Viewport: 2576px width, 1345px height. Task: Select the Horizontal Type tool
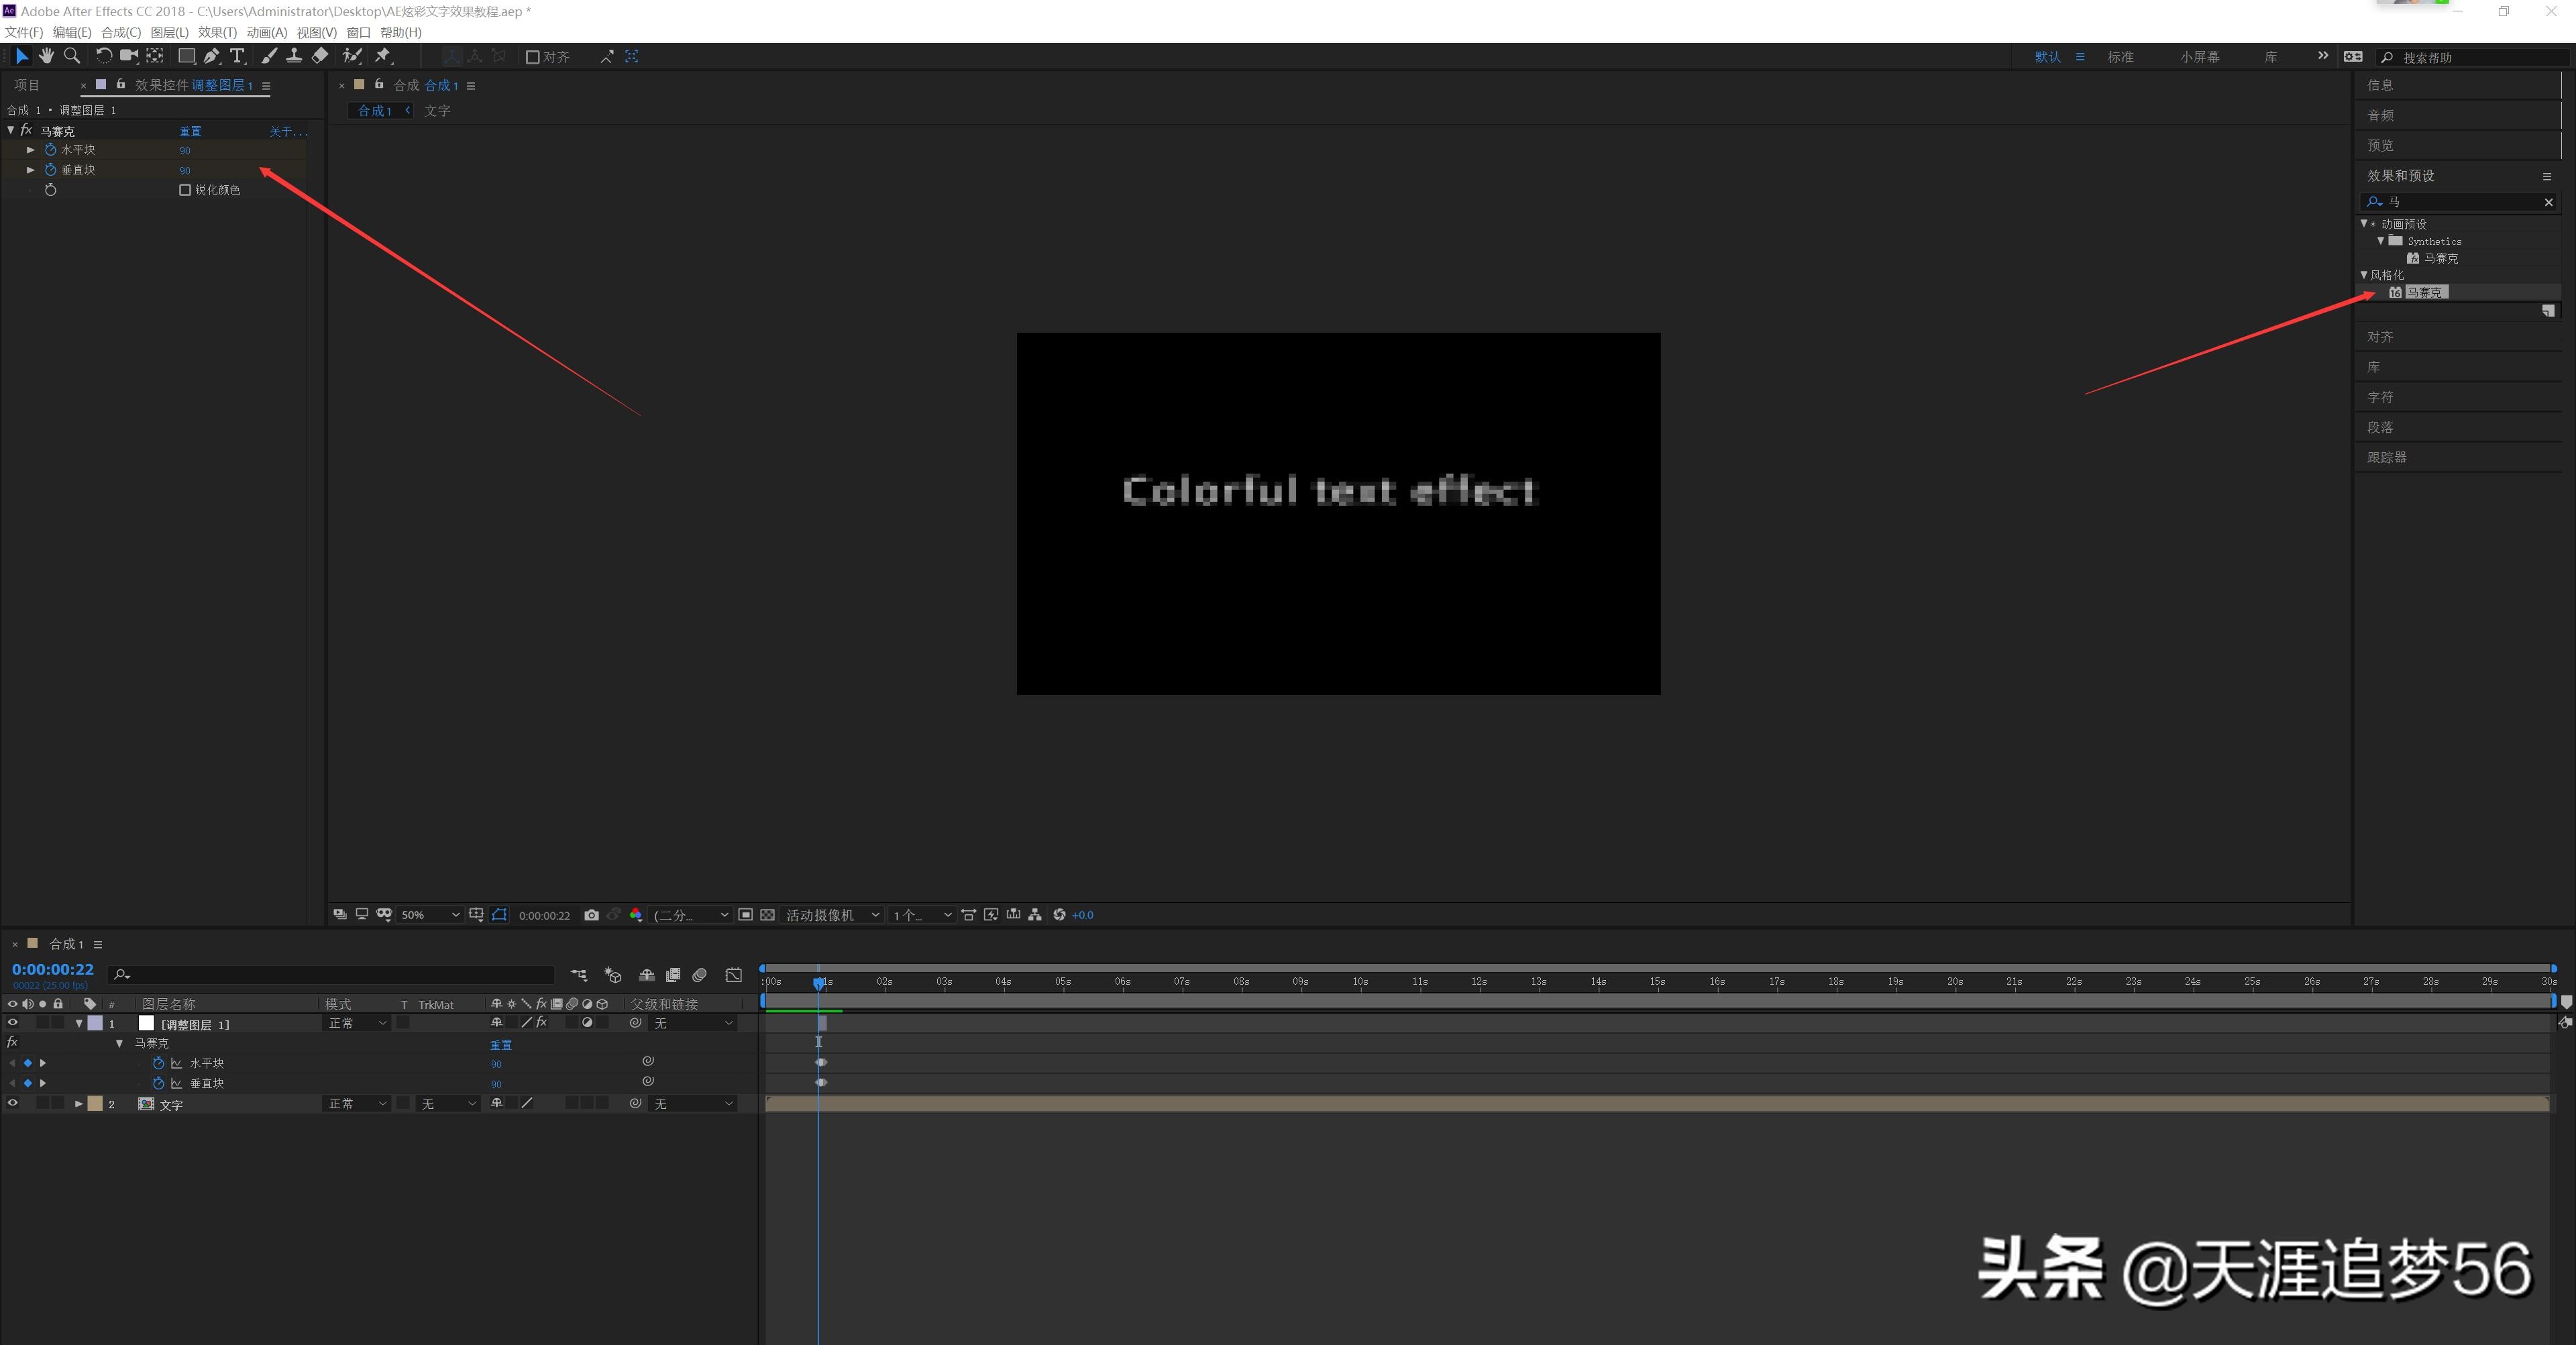(x=237, y=56)
